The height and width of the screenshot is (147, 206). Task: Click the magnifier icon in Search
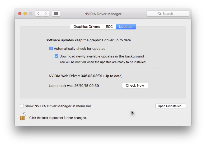160,14
